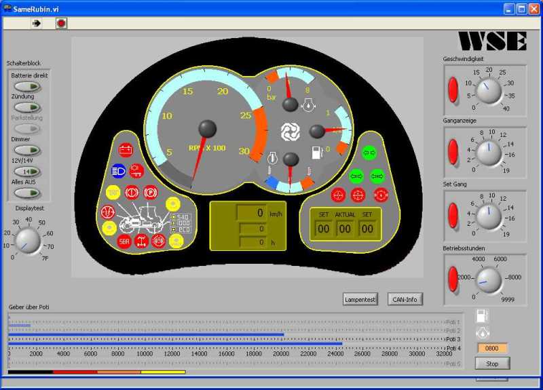
Task: Click the Run arrow in the toolbar
Action: pyautogui.click(x=37, y=23)
